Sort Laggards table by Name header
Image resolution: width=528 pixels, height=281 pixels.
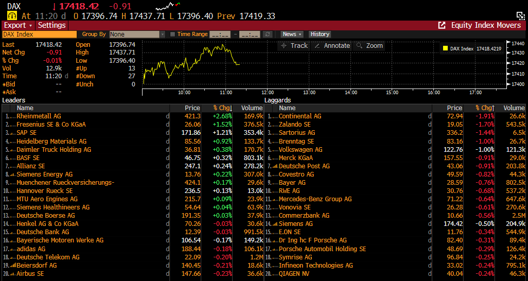click(x=287, y=108)
